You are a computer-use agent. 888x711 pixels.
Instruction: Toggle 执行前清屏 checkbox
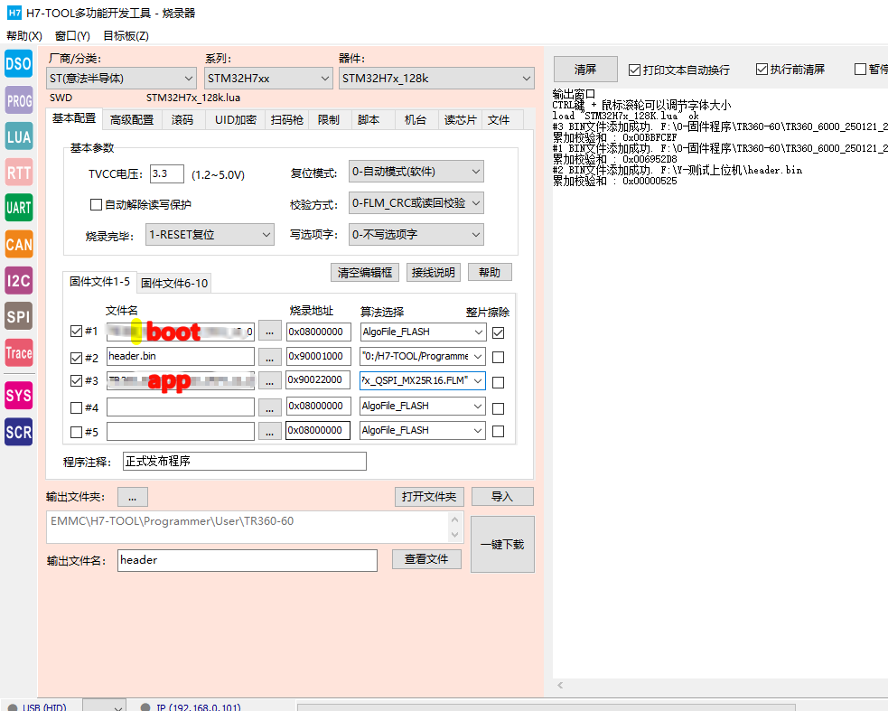coord(762,70)
